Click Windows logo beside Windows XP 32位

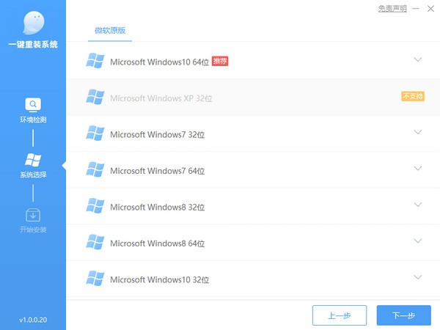[95, 97]
